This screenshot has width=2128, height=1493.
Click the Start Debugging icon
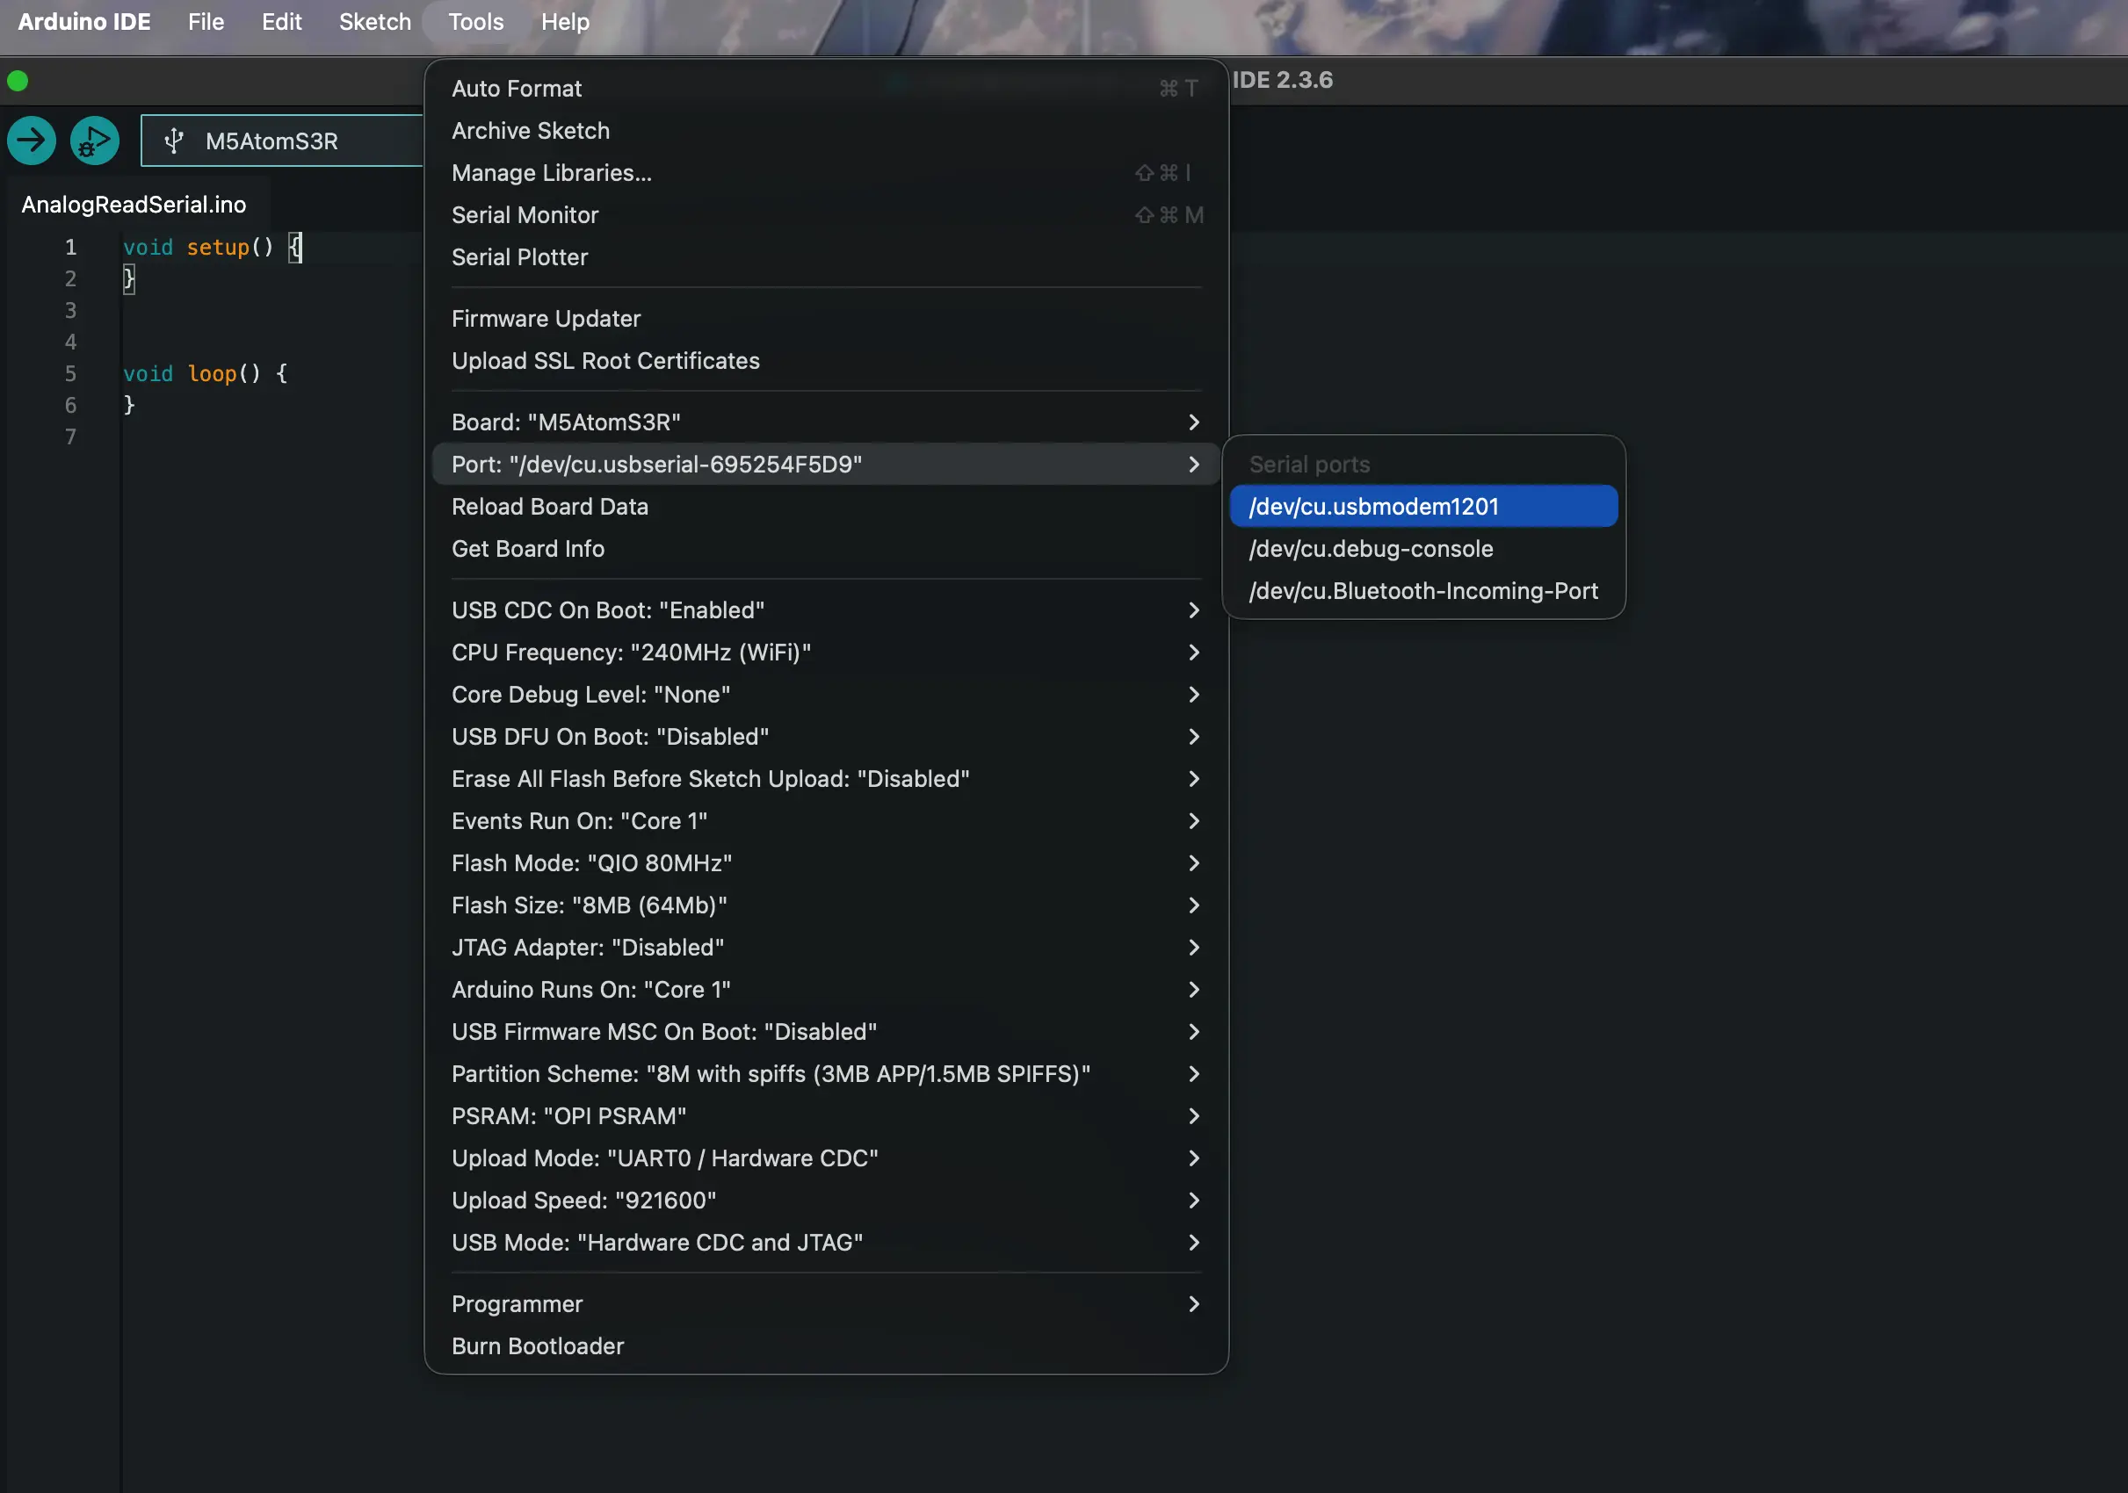tap(95, 141)
